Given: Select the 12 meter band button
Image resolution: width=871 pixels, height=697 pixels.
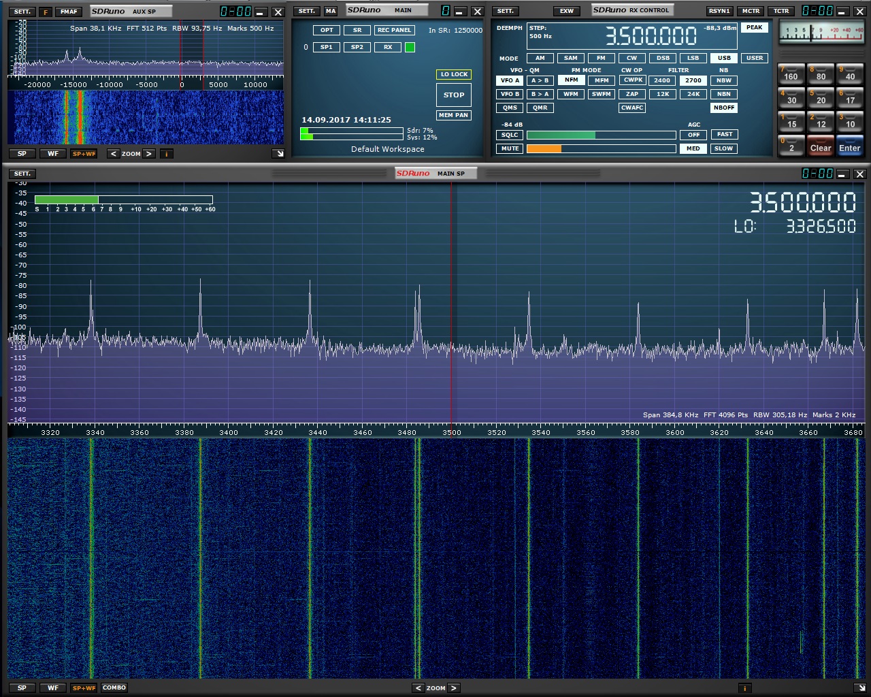Looking at the screenshot, I should [821, 121].
